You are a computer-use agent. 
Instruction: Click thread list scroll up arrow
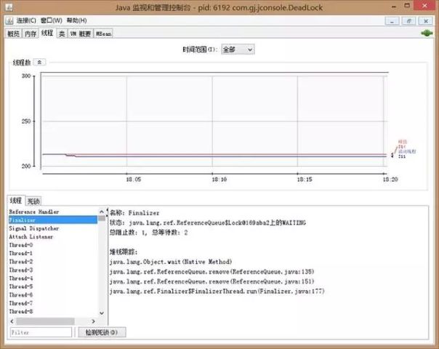102,212
